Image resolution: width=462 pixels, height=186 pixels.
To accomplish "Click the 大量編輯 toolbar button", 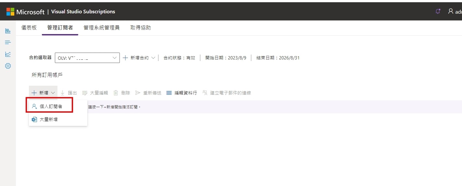I will click(x=95, y=93).
